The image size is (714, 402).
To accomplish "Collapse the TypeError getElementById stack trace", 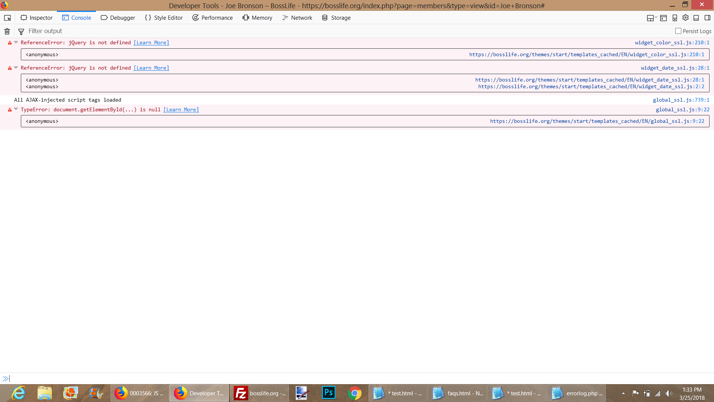I will point(16,109).
